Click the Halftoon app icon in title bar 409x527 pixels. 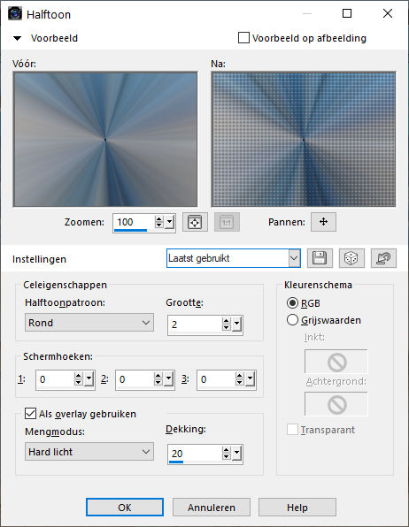(x=15, y=14)
